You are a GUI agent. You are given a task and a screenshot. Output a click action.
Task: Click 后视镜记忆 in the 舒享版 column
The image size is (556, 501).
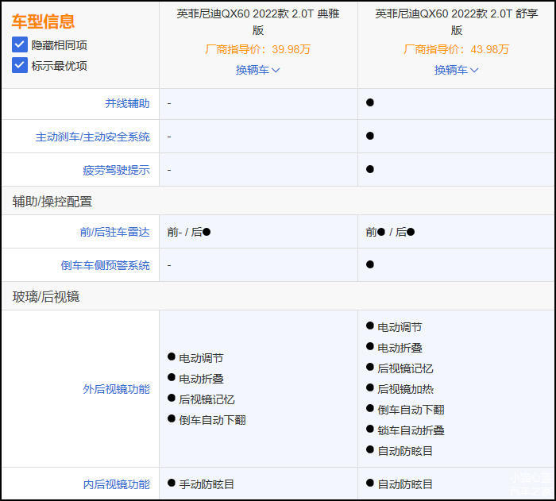coord(405,368)
